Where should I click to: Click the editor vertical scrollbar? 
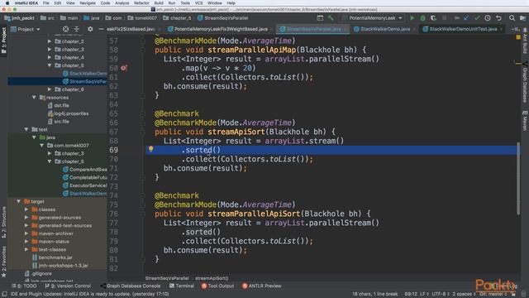(x=518, y=179)
